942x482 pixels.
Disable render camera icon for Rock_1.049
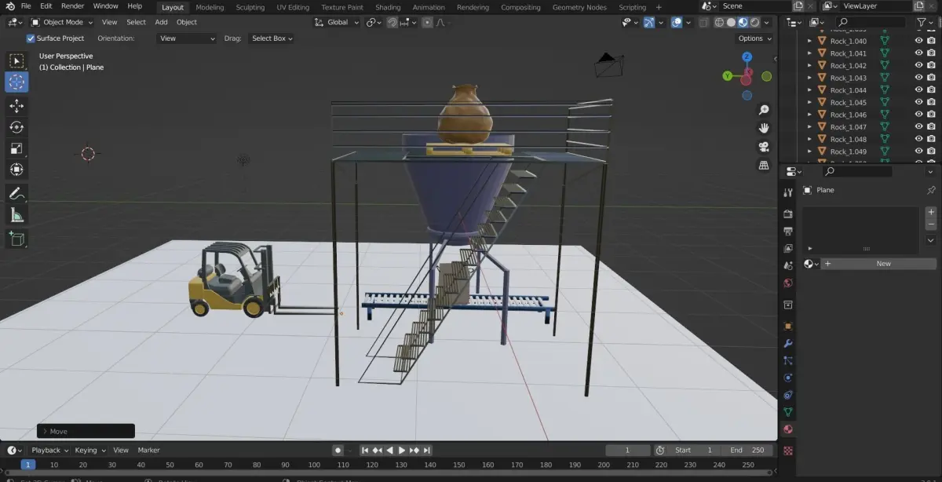click(931, 151)
